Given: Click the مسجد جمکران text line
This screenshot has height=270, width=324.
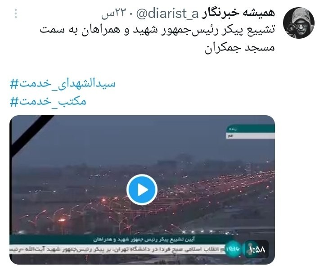Looking at the screenshot, I should pyautogui.click(x=240, y=48).
